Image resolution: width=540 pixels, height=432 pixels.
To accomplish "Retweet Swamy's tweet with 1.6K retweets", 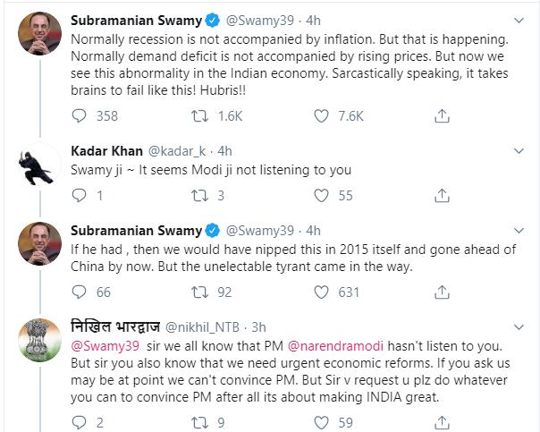I will pos(199,115).
